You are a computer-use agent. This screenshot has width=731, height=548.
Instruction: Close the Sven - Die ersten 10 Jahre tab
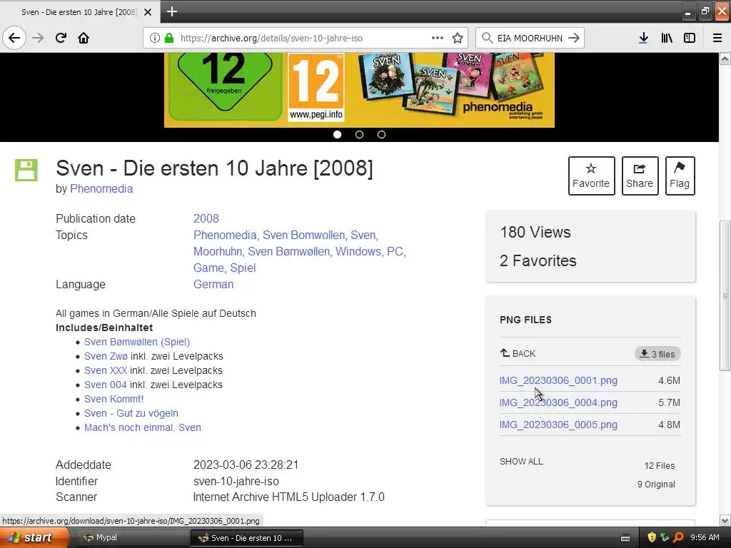tap(147, 12)
